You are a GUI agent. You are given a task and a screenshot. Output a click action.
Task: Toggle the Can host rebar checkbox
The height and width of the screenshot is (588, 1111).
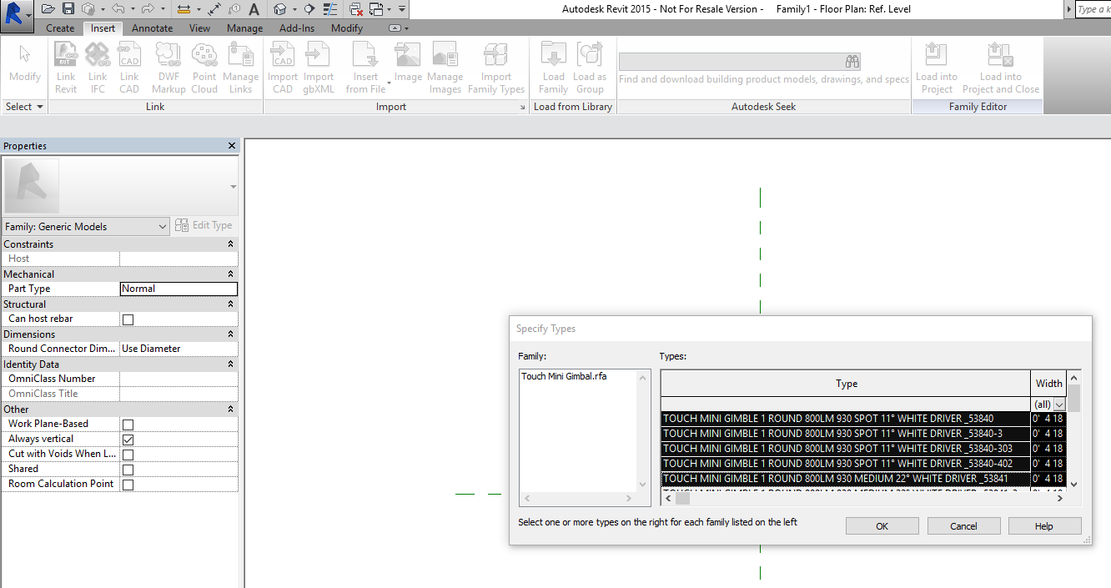(x=128, y=319)
